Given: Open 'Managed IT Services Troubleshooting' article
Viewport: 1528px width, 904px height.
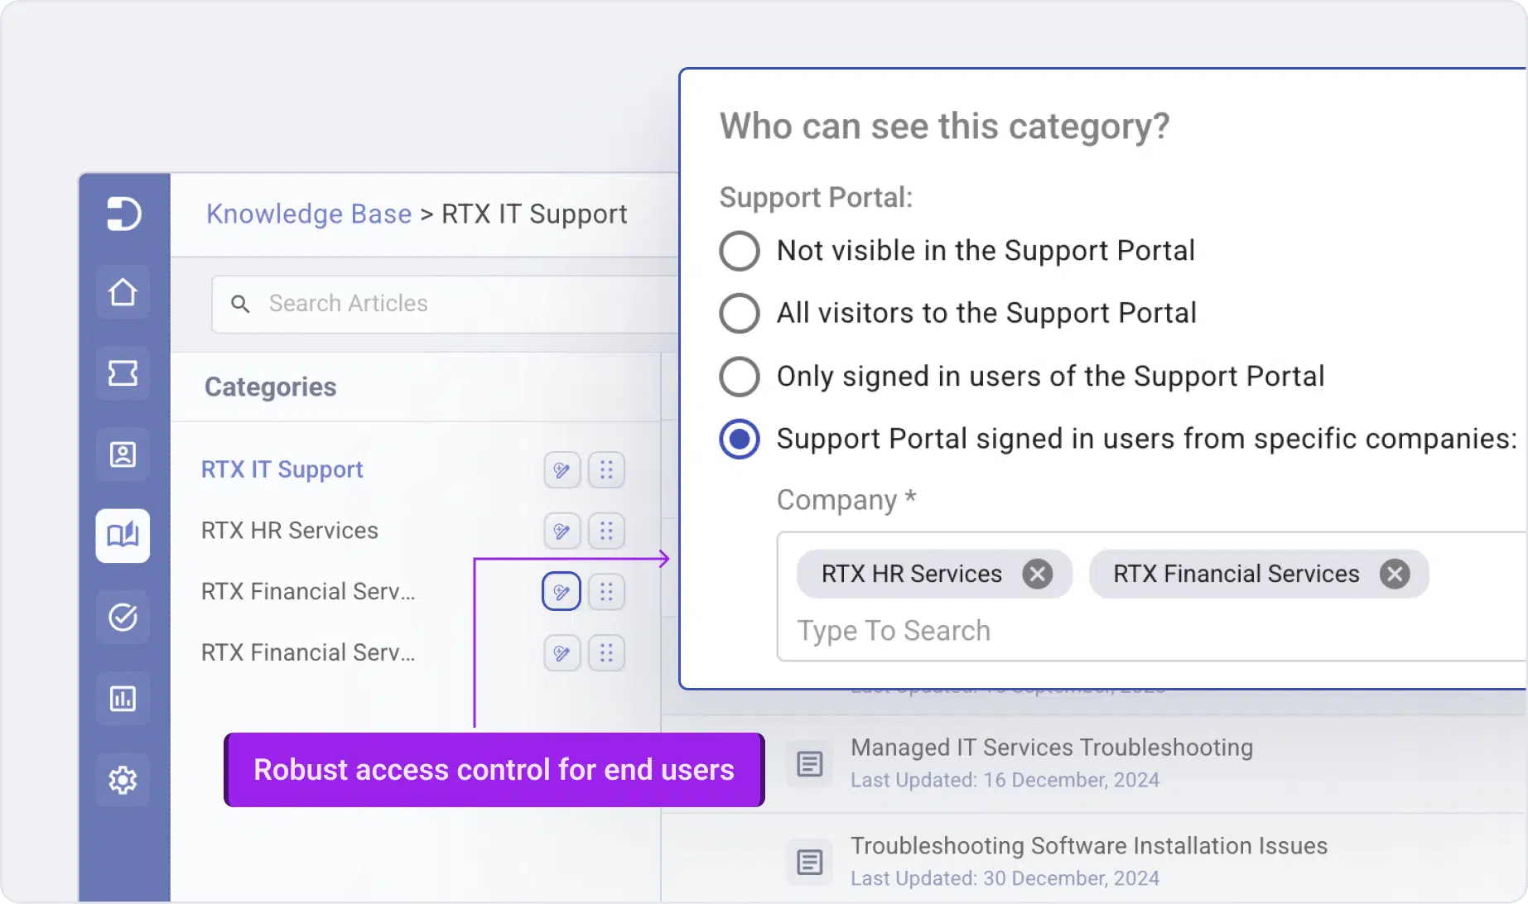Looking at the screenshot, I should pos(1051,748).
